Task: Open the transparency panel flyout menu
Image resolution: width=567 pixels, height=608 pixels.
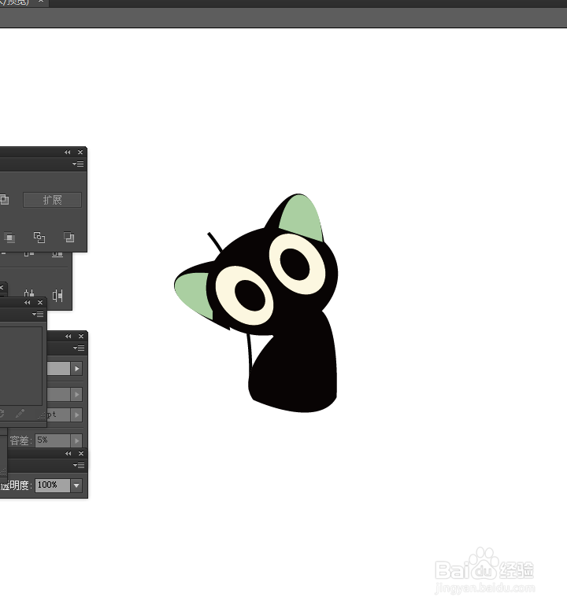Action: 79,466
